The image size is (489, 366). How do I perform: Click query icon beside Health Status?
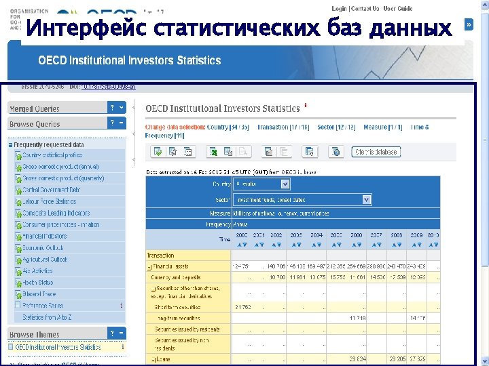coord(18,283)
